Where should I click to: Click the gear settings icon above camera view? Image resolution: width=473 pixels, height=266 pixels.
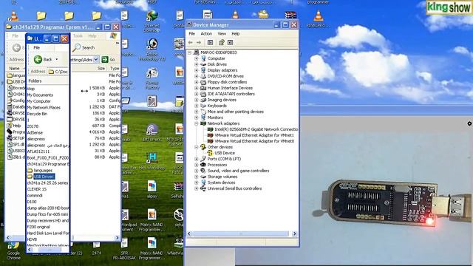[469, 123]
